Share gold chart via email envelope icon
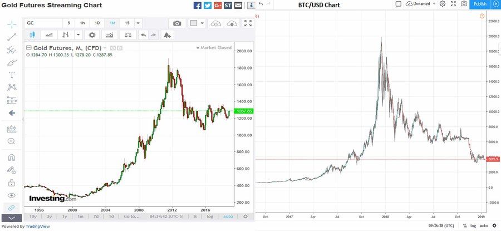 point(238,5)
